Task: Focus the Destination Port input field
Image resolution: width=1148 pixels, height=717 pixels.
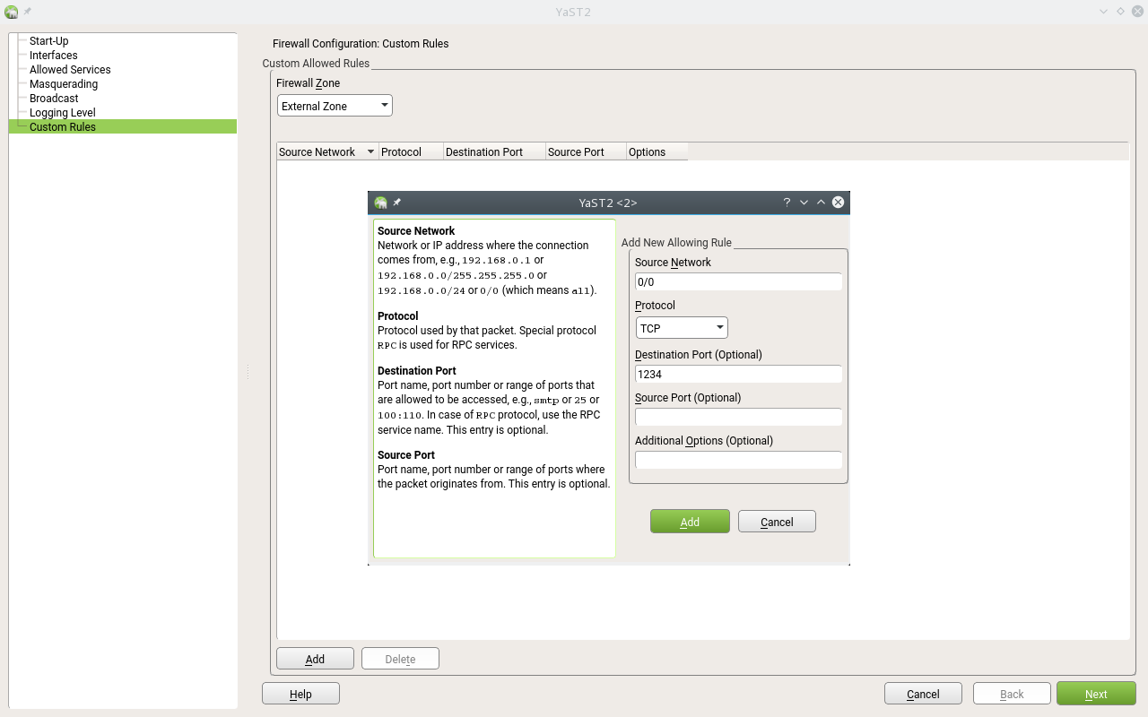Action: pyautogui.click(x=738, y=374)
